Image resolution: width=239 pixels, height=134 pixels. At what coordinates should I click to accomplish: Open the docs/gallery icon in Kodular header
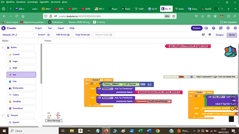(221, 28)
